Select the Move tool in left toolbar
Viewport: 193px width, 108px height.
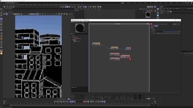click(x=1, y=19)
